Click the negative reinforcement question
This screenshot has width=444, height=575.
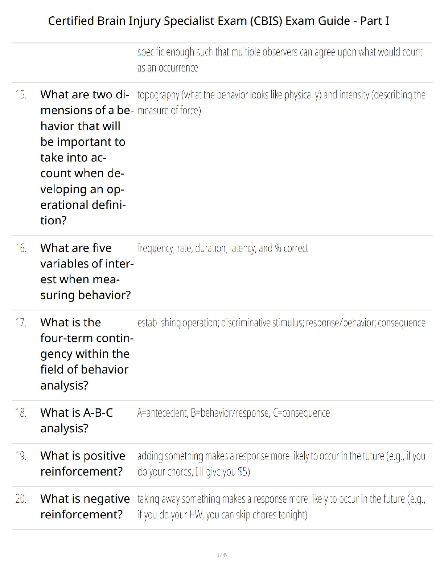[85, 506]
